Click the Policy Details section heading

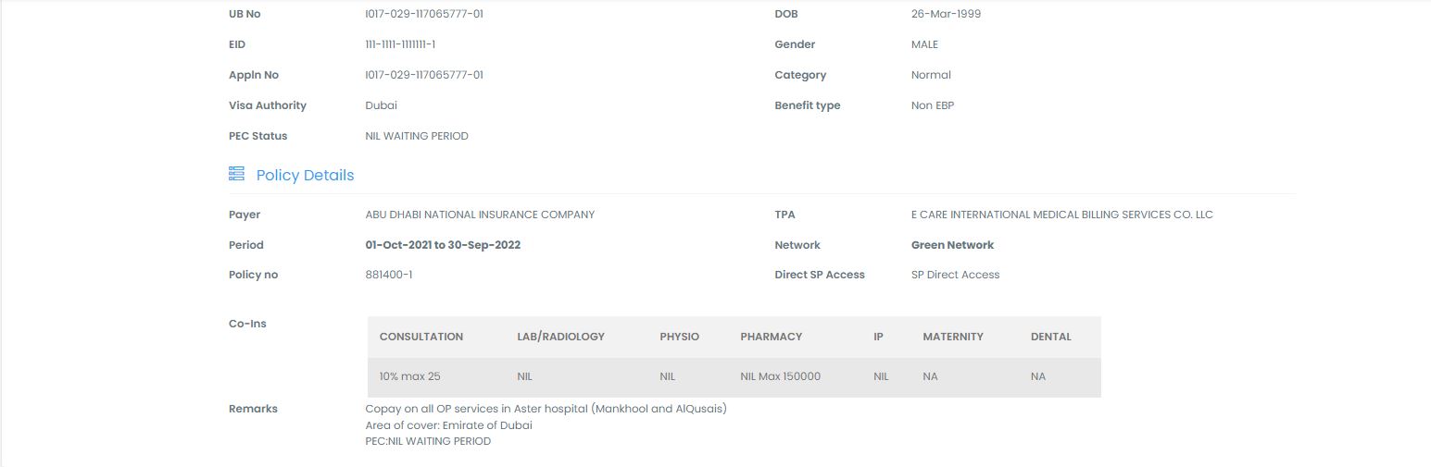(x=305, y=175)
